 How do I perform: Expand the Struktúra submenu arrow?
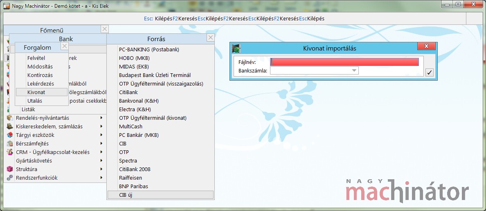coord(101,169)
